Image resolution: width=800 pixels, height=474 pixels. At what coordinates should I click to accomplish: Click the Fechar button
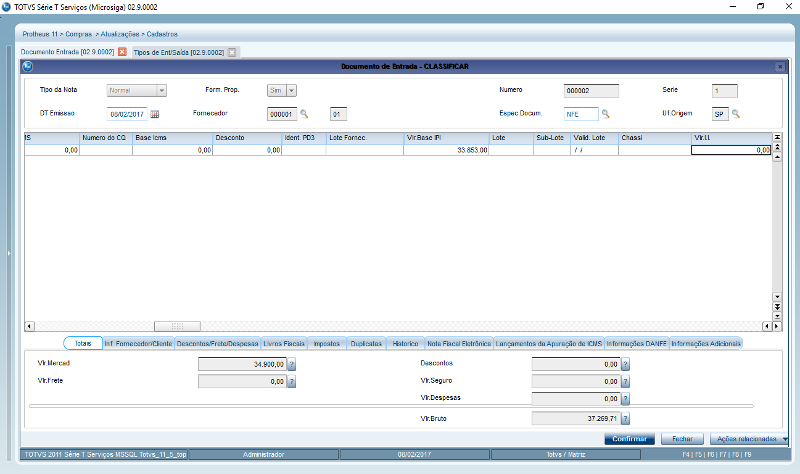coord(683,439)
